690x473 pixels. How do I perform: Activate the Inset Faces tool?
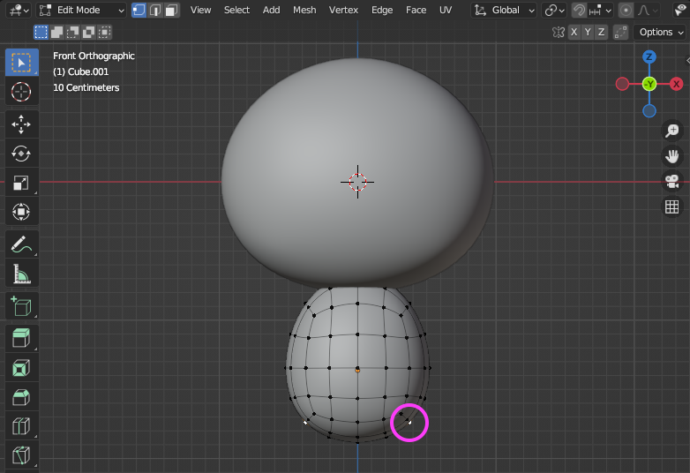point(21,366)
